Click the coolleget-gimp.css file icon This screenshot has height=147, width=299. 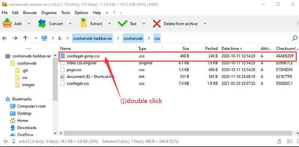pos(63,56)
